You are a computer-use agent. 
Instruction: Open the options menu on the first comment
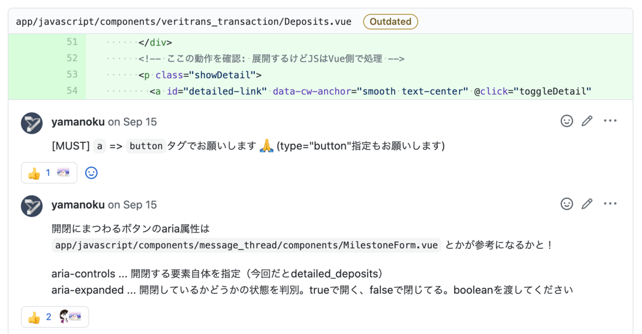[610, 121]
